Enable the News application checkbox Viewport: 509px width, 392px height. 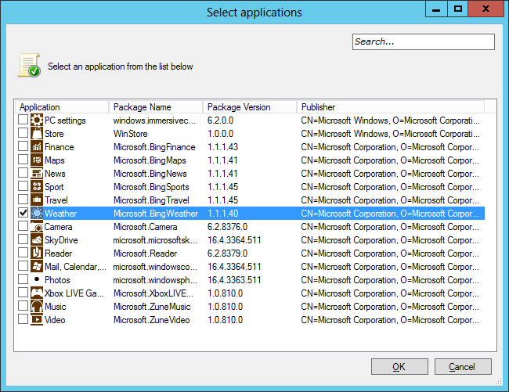pyautogui.click(x=23, y=174)
